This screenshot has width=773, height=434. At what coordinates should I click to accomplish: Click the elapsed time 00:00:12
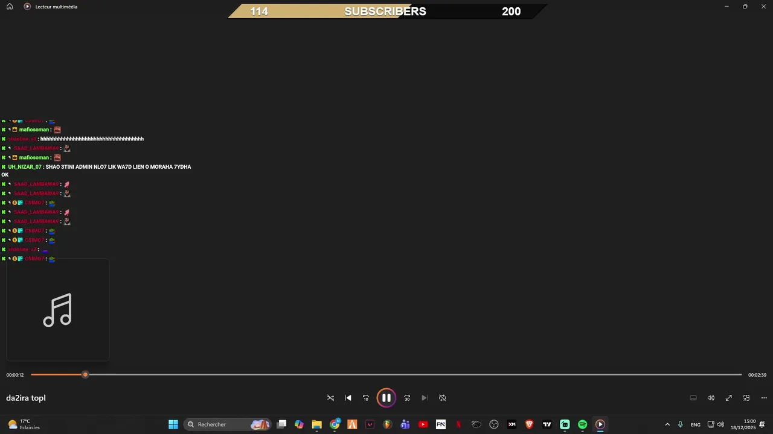(15, 375)
